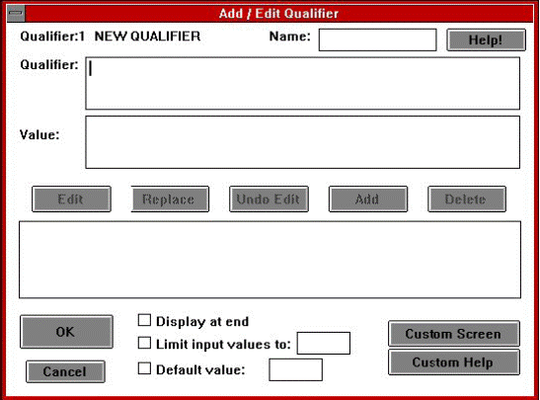Focus the Name input field
Screen dimensions: 540x400
point(377,40)
